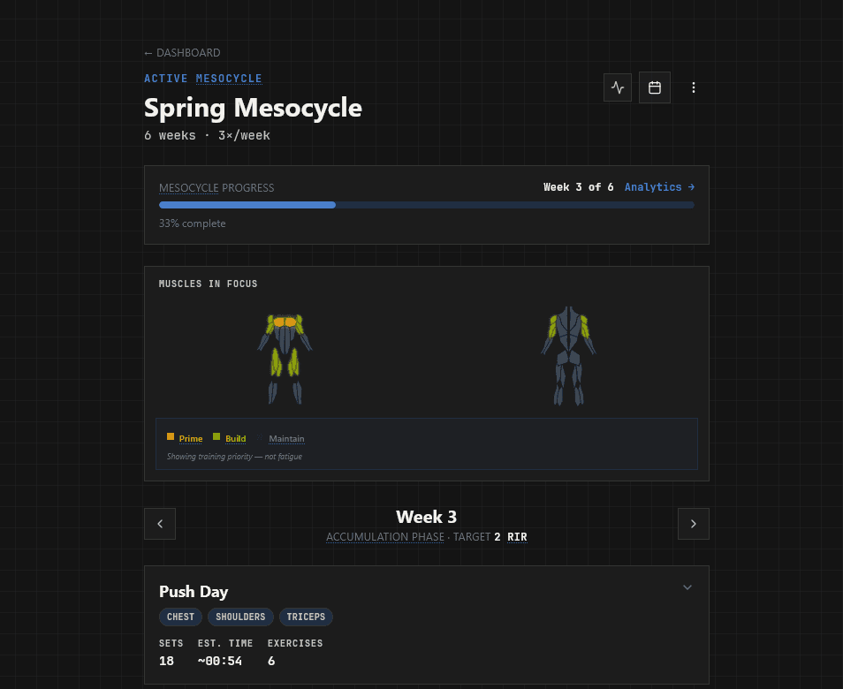843x689 pixels.
Task: Go to next week with right chevron
Action: 694,524
